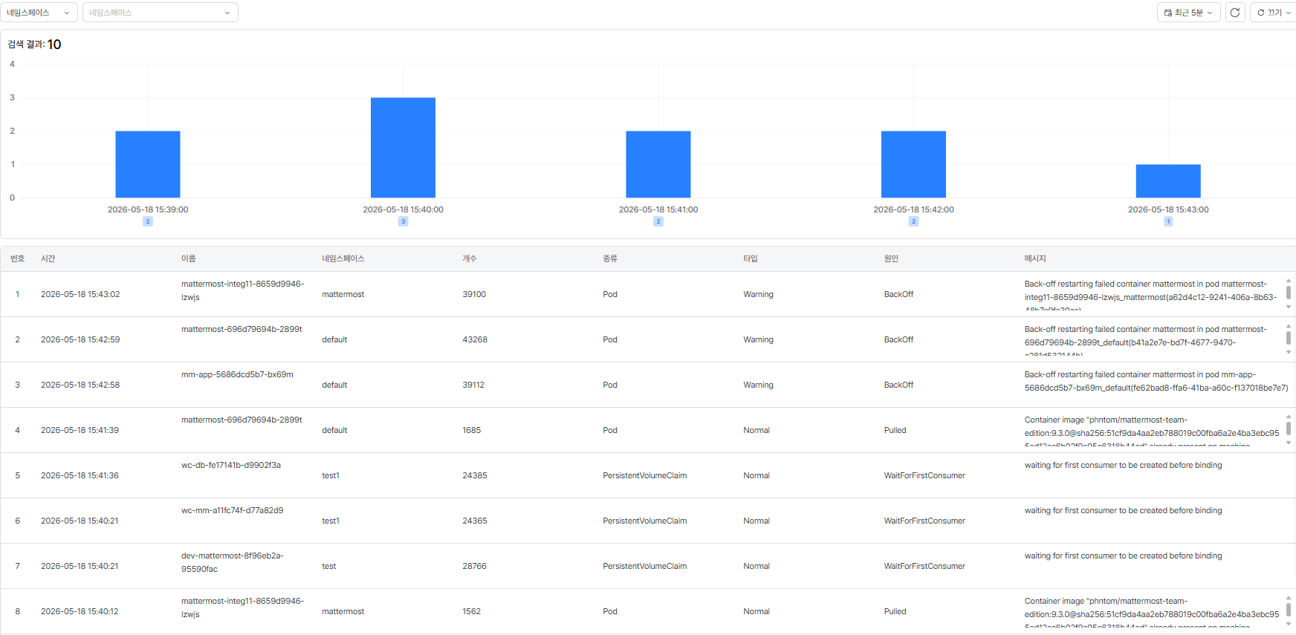Viewport: 1296px width, 635px height.
Task: Open the empty 네임스페이스 value combo box
Action: pyautogui.click(x=161, y=13)
